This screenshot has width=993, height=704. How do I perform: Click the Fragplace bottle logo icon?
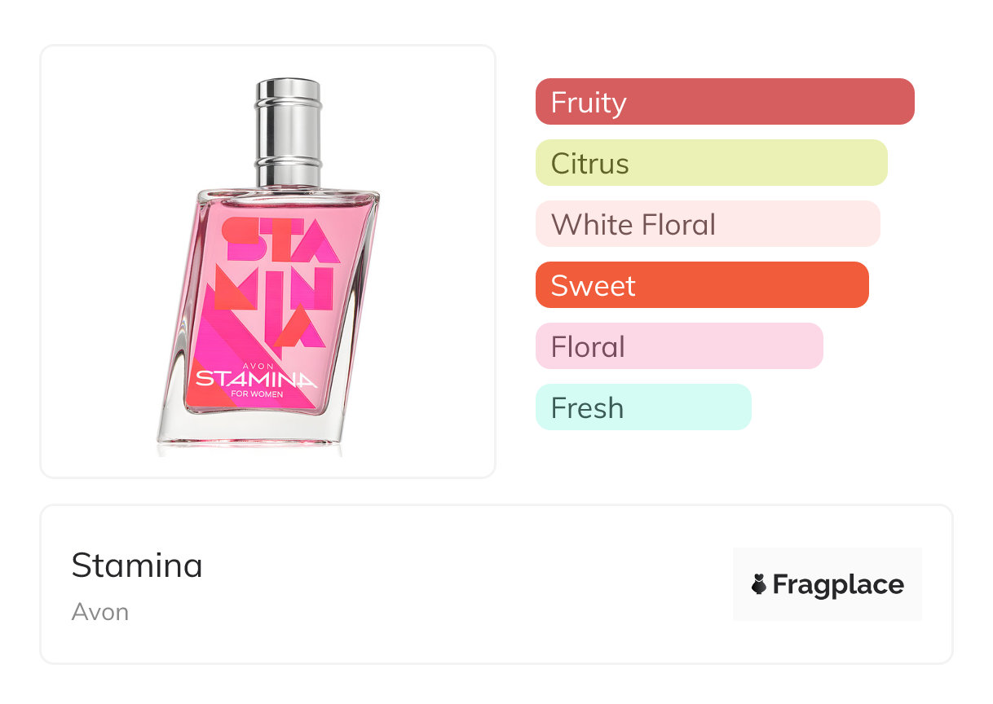759,584
